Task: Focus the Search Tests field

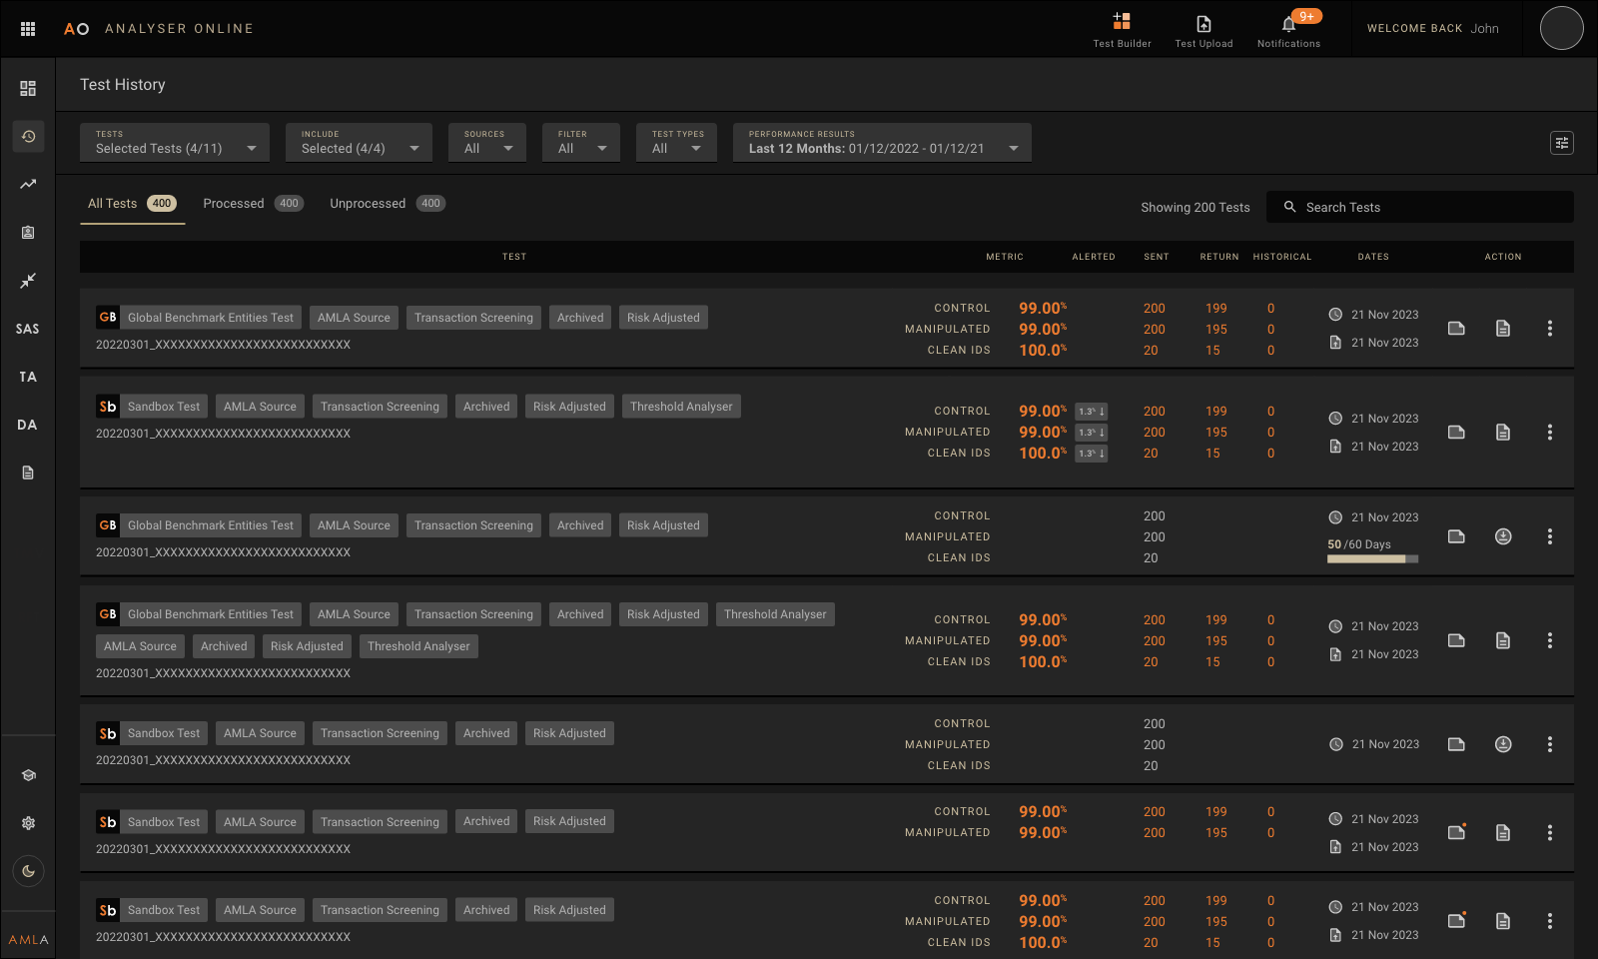Action: (x=1420, y=207)
